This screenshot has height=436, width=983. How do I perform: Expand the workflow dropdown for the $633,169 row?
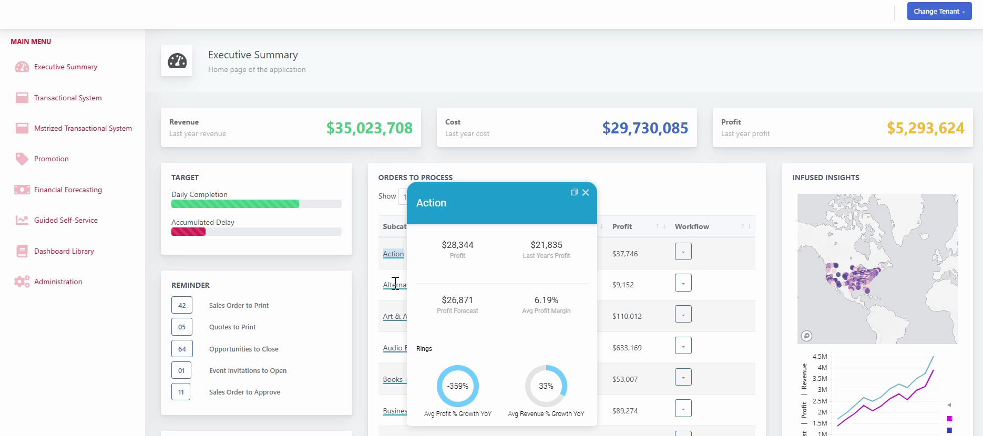pyautogui.click(x=683, y=346)
